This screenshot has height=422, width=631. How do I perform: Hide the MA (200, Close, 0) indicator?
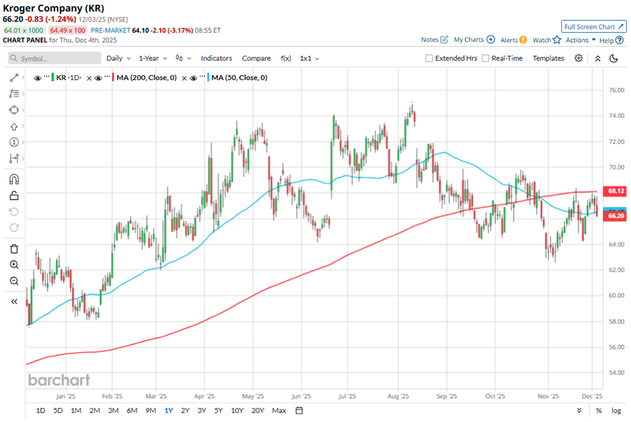[99, 78]
